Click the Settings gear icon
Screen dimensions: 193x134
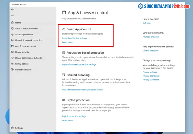pos(12,128)
